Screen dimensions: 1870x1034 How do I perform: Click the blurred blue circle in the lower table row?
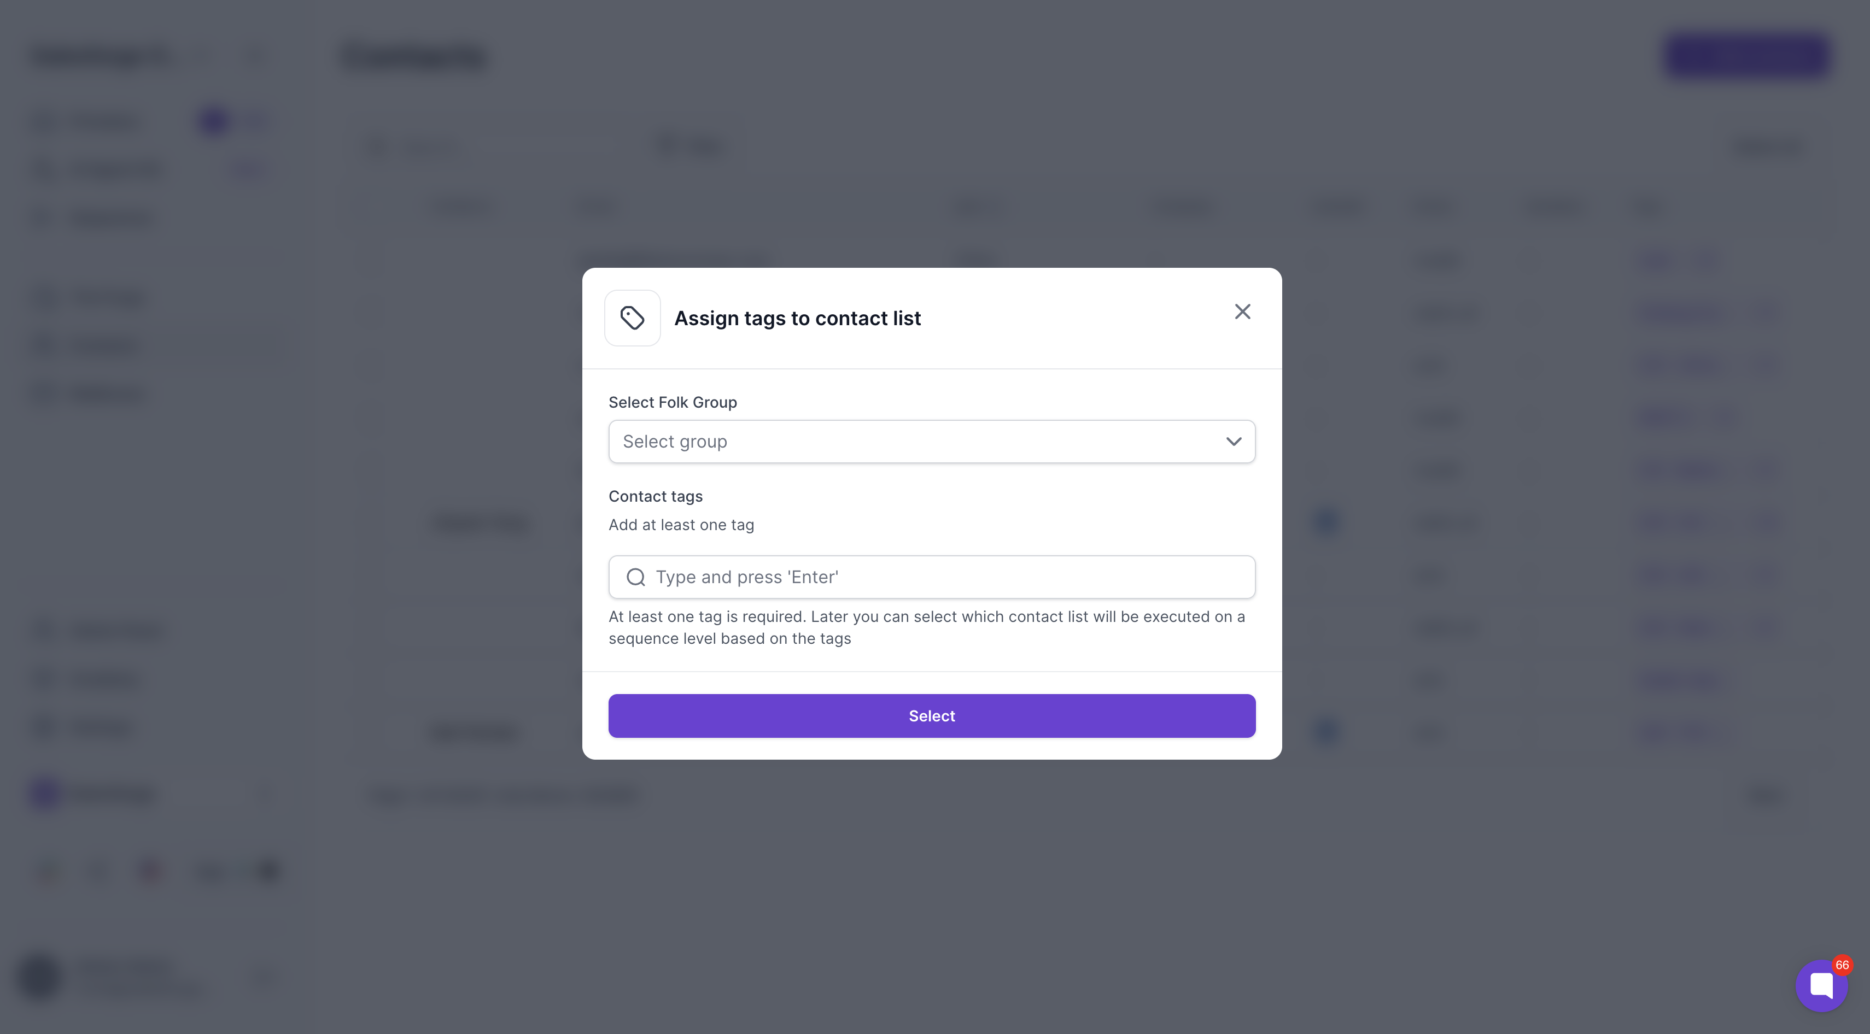(1326, 731)
